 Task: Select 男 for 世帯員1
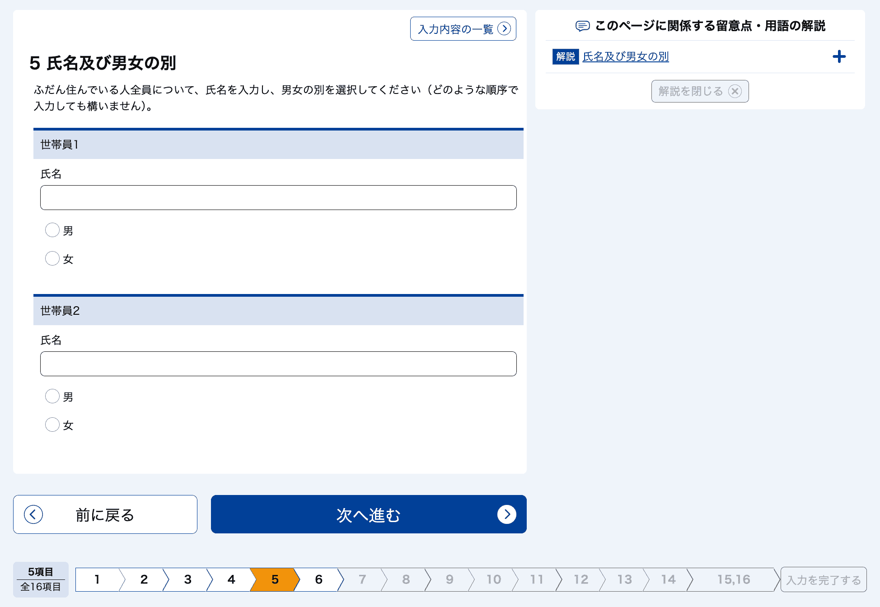coord(52,230)
